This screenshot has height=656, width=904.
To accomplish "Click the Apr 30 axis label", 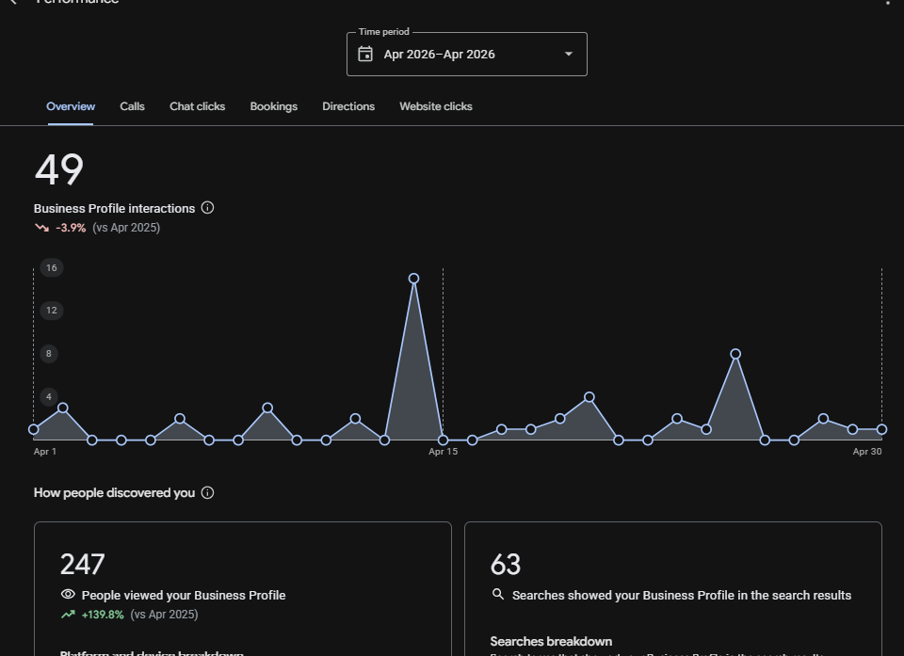I will coord(867,452).
